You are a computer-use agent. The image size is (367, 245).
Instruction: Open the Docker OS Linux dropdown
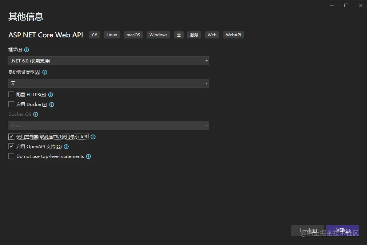click(x=109, y=126)
